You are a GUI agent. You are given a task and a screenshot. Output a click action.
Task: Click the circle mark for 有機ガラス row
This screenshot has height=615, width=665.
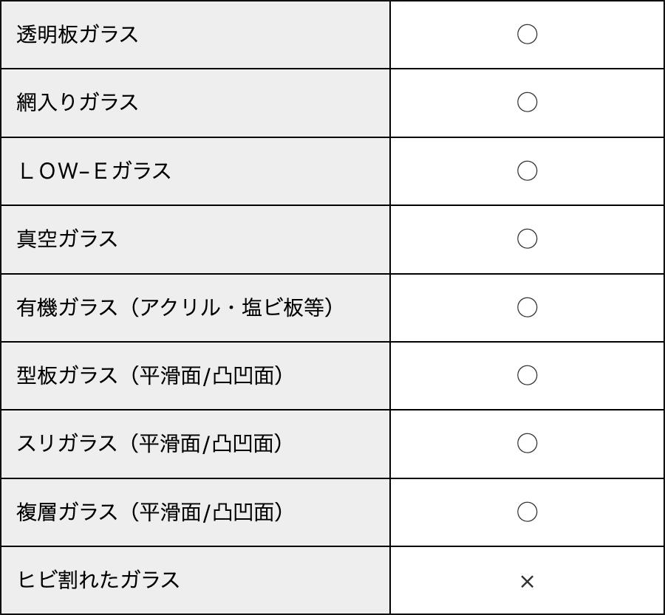point(527,307)
